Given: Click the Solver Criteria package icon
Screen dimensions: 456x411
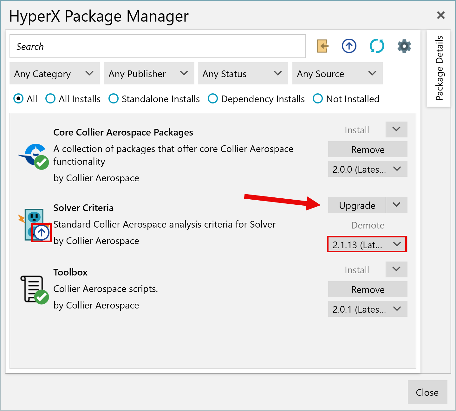Looking at the screenshot, I should point(34,224).
